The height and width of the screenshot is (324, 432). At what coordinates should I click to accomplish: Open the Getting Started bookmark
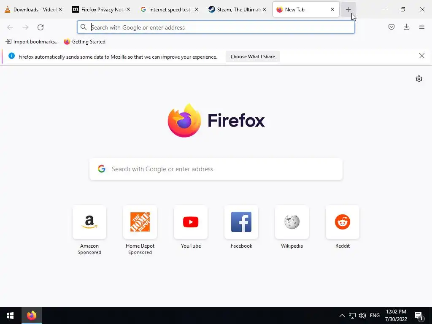tap(84, 42)
